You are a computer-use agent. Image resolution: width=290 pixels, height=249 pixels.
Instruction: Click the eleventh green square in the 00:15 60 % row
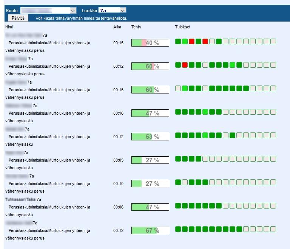click(x=246, y=89)
